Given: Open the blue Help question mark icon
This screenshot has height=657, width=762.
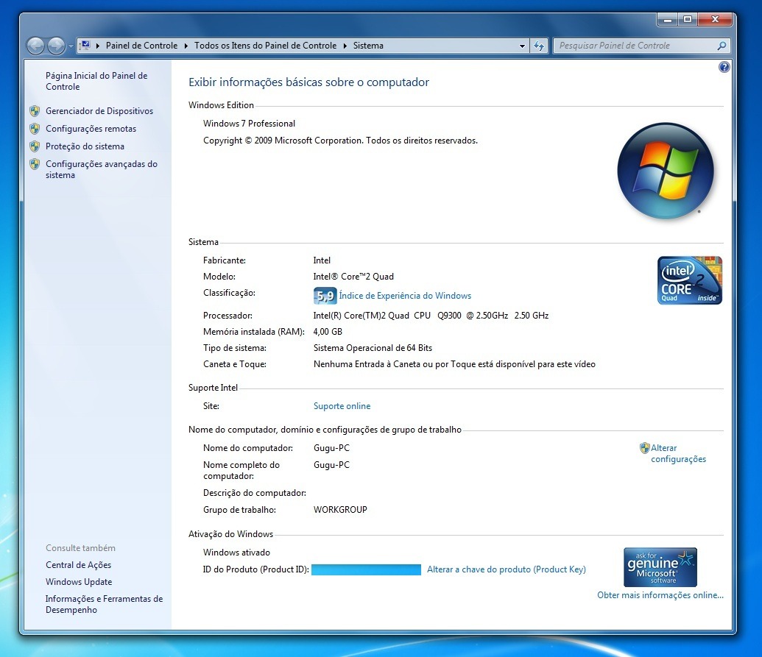Looking at the screenshot, I should 724,67.
